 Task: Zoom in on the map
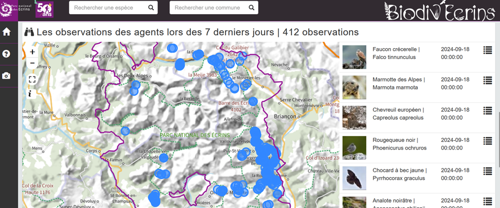point(32,52)
